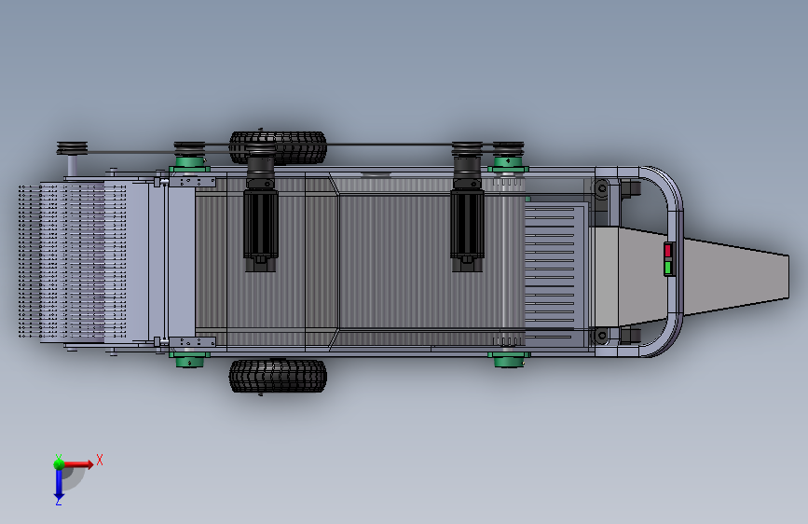Screen dimensions: 808x524
Task: Select the top-left green bearing housing
Action: tap(189, 164)
